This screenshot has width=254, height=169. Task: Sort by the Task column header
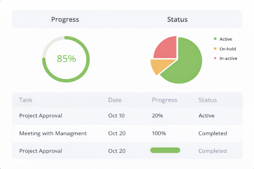(26, 100)
